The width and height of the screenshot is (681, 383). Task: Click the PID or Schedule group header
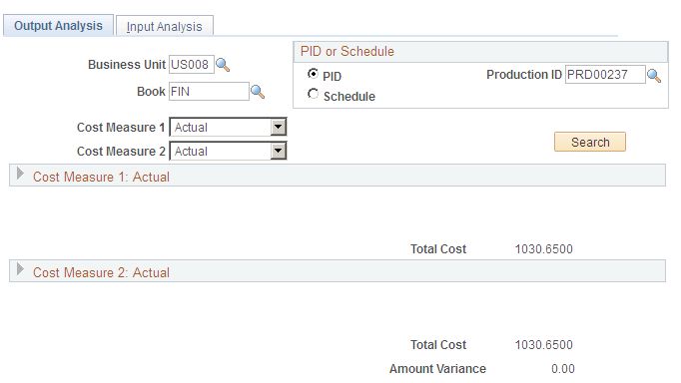(480, 52)
